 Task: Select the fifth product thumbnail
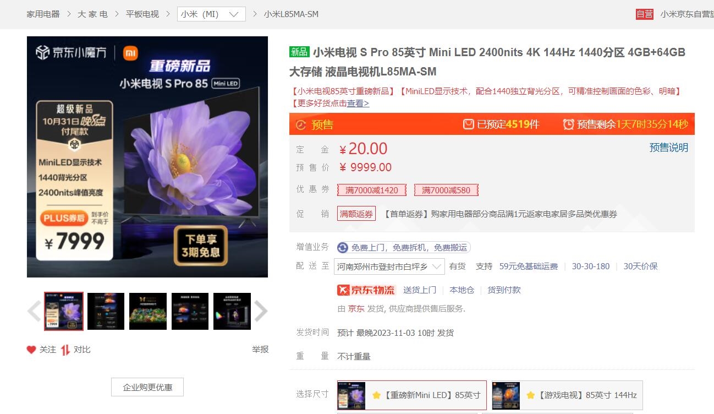coord(232,311)
